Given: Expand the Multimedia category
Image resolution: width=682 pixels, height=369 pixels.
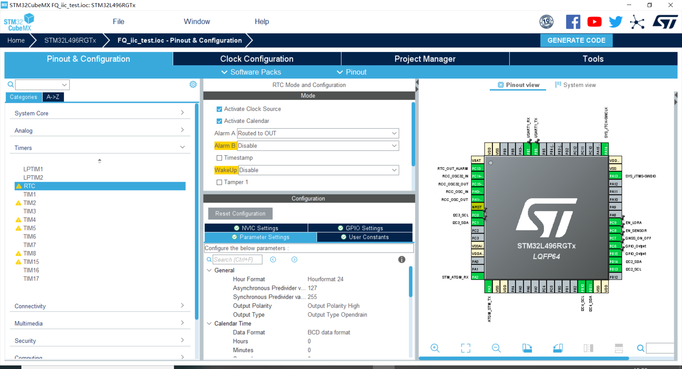Looking at the screenshot, I should point(99,324).
